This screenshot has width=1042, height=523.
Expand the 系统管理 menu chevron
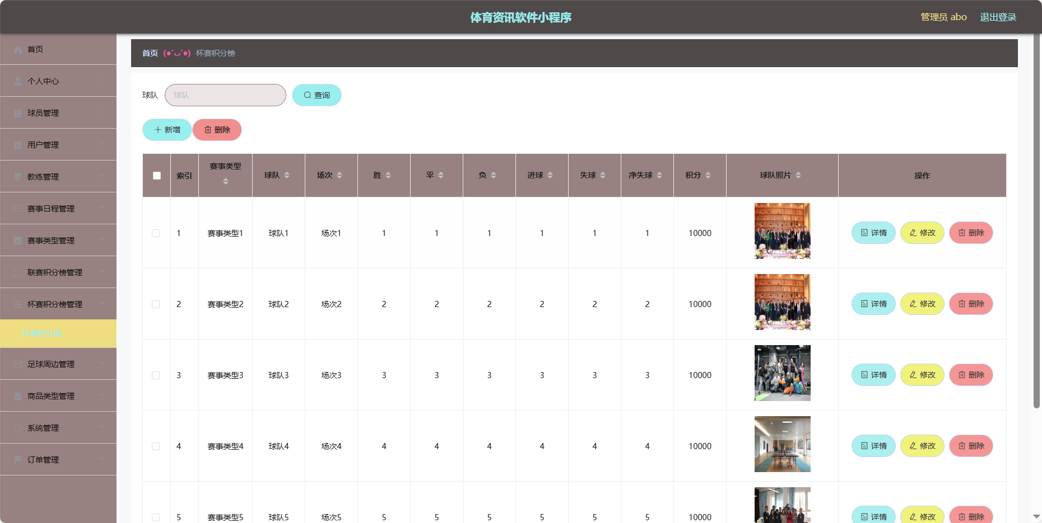click(102, 427)
